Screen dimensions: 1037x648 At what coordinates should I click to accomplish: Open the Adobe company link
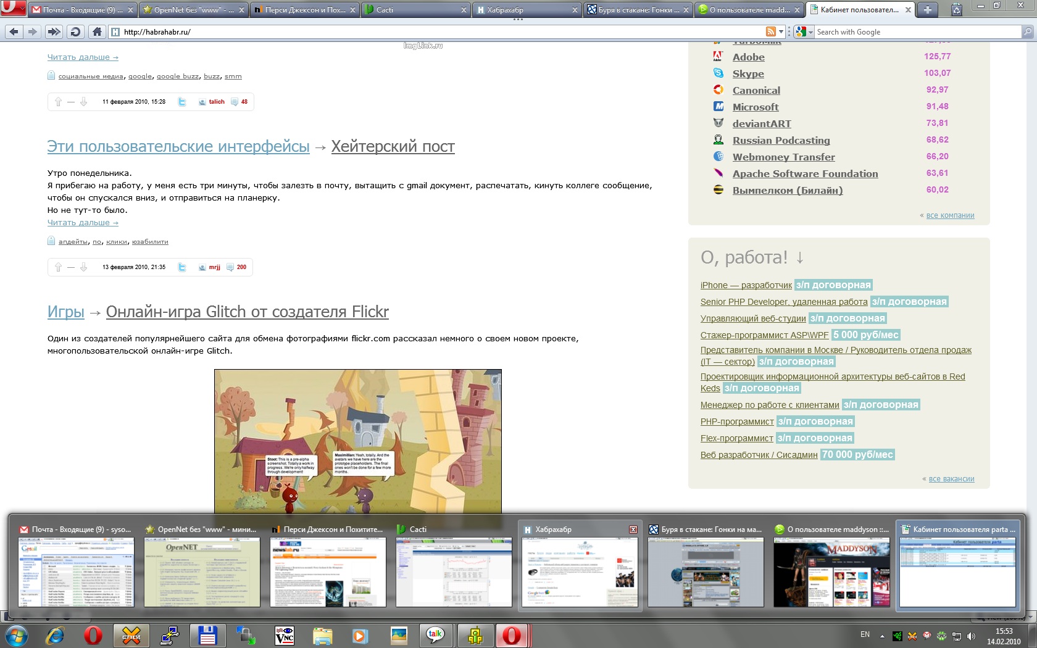(x=748, y=57)
